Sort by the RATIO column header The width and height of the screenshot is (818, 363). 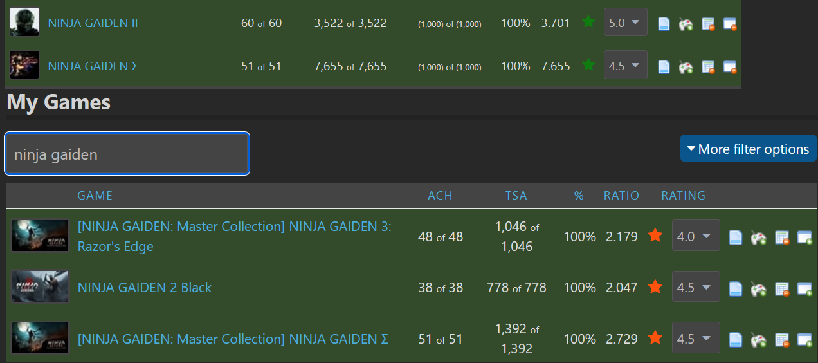coord(621,196)
